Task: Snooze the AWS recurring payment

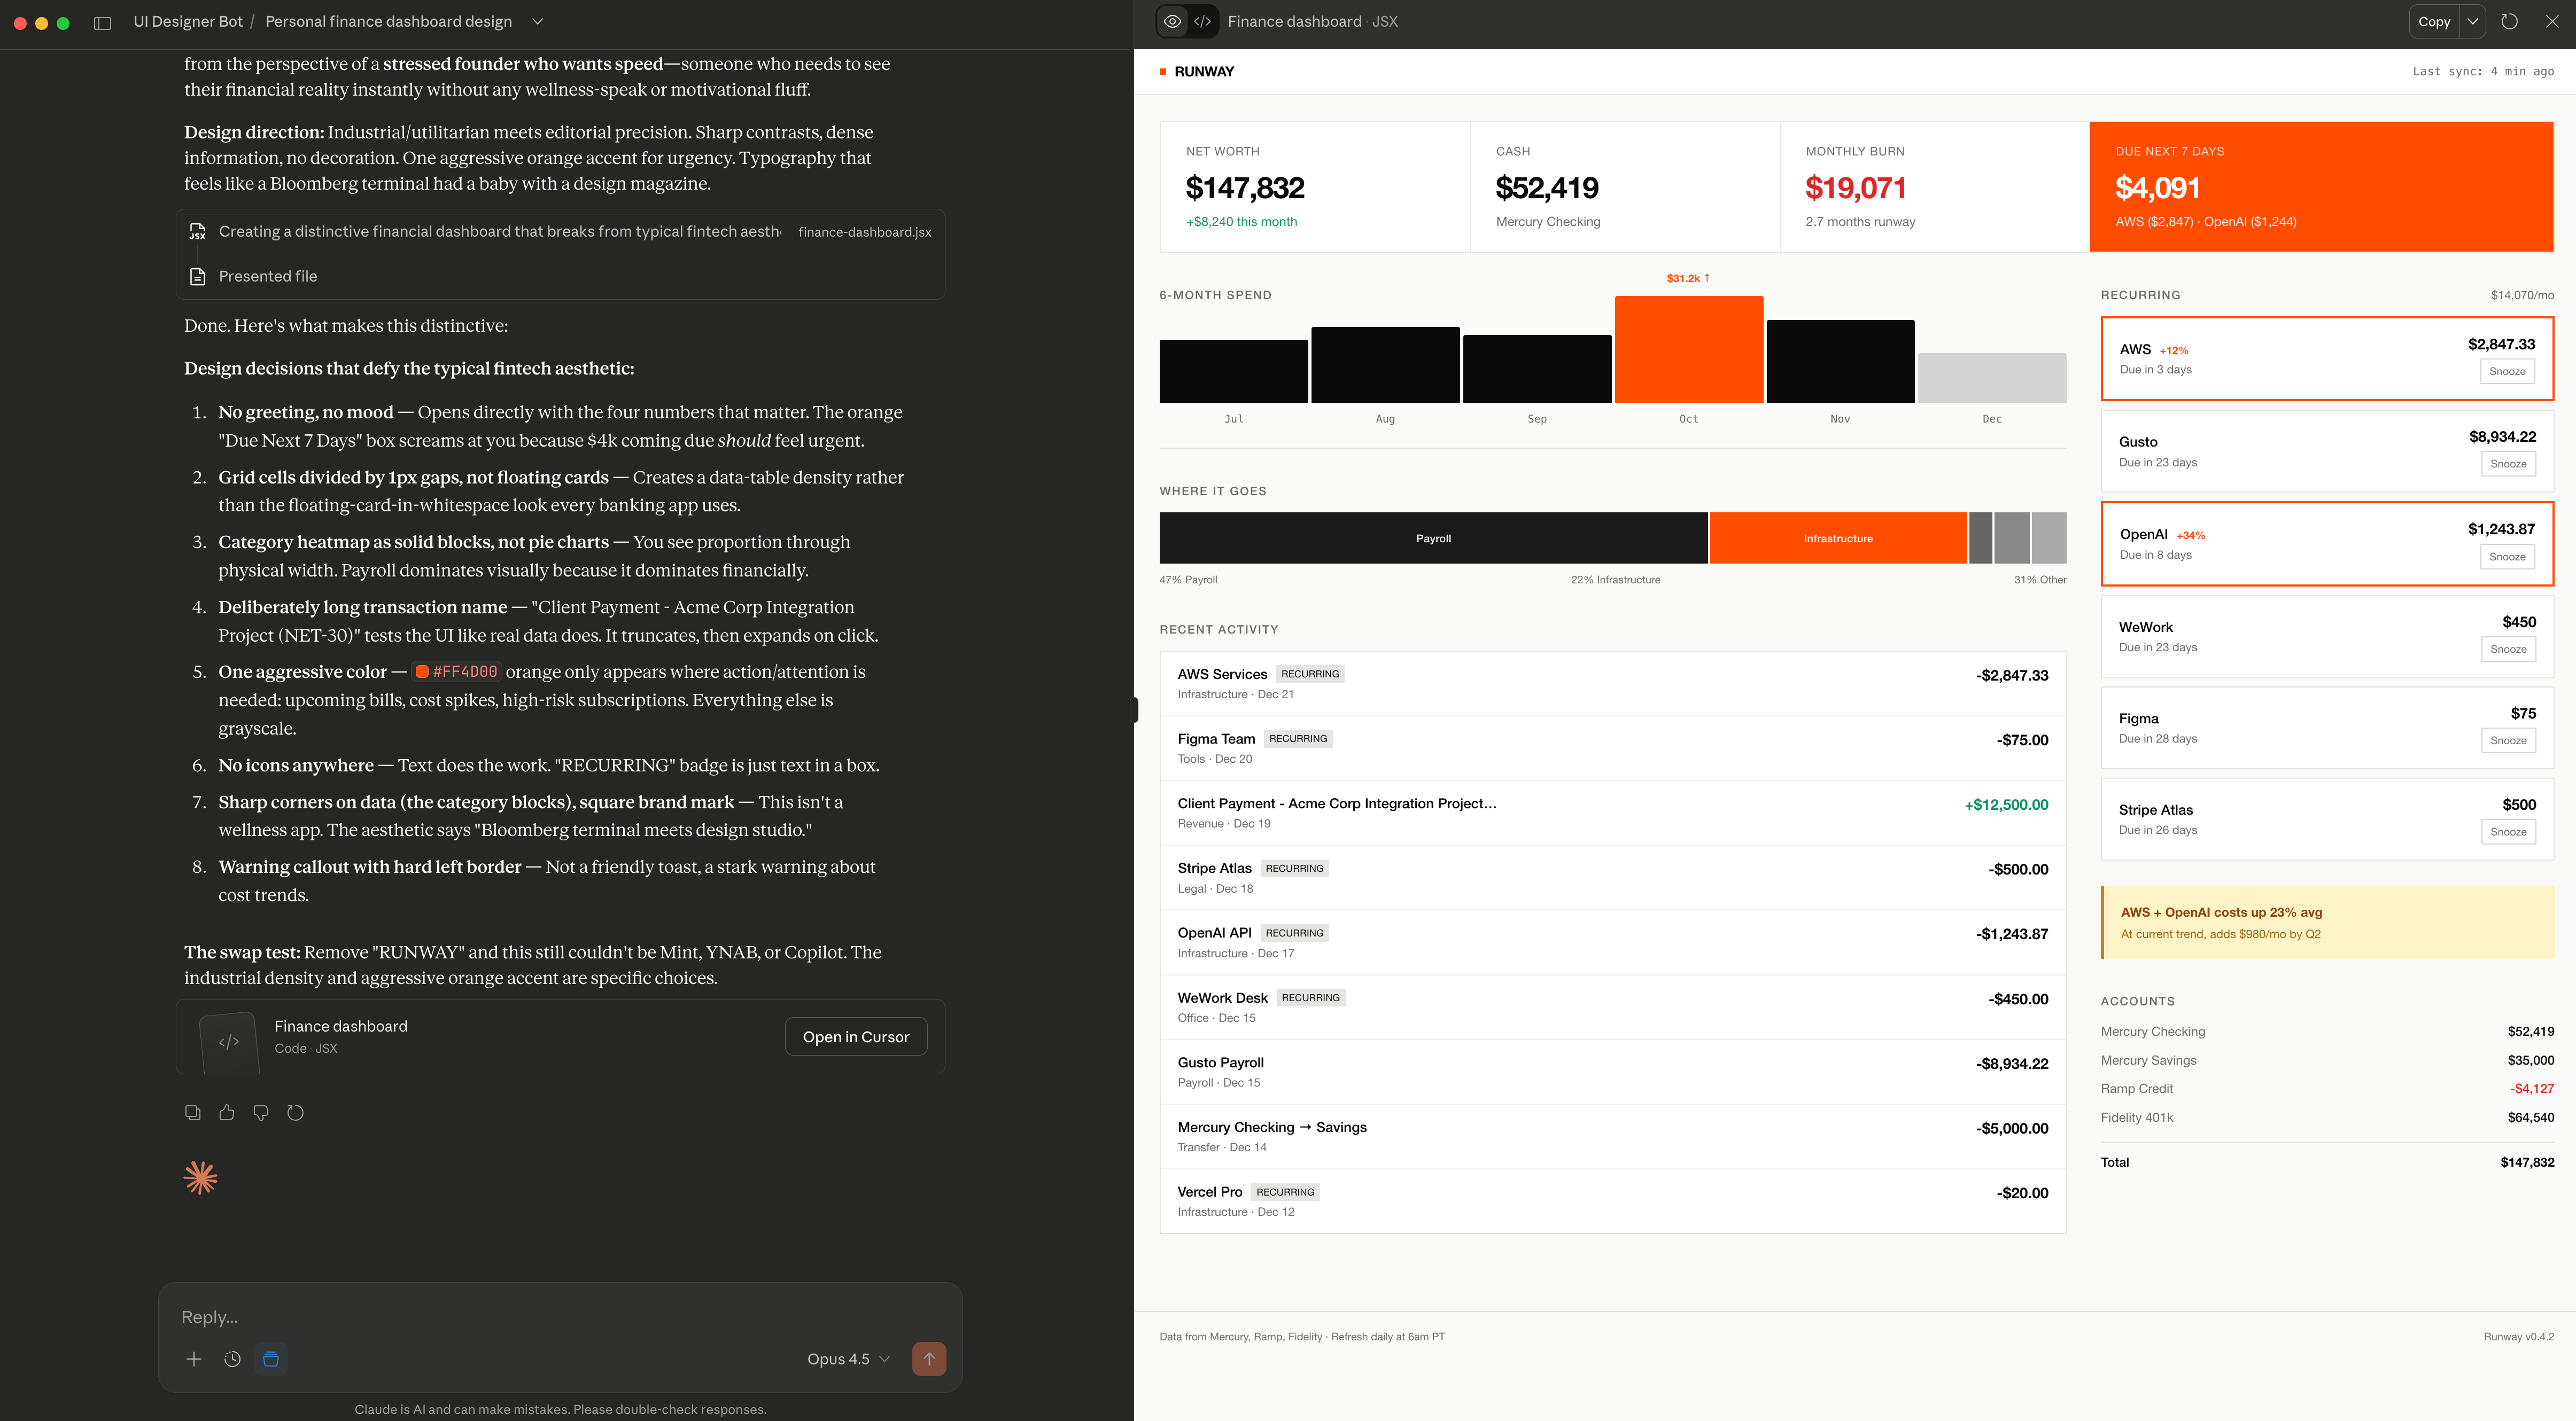Action: point(2507,371)
